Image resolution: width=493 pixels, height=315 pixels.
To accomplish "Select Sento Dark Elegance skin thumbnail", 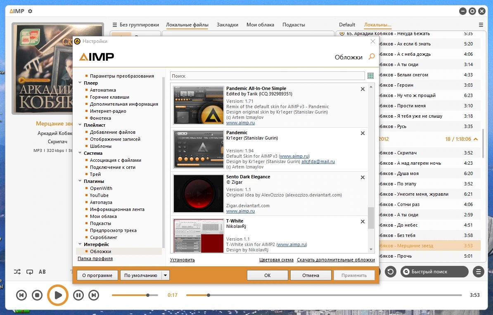I will 199,194.
